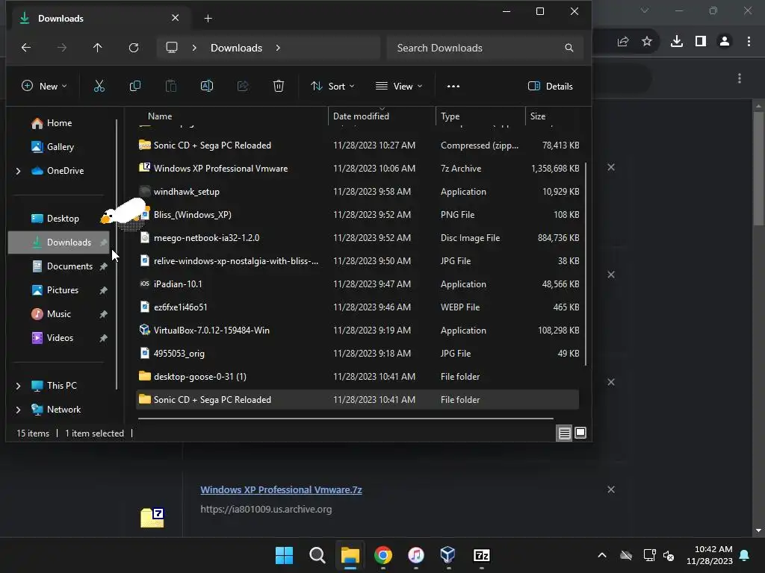Open Pictures in the navigation pane
The height and width of the screenshot is (573, 765).
pyautogui.click(x=55, y=290)
